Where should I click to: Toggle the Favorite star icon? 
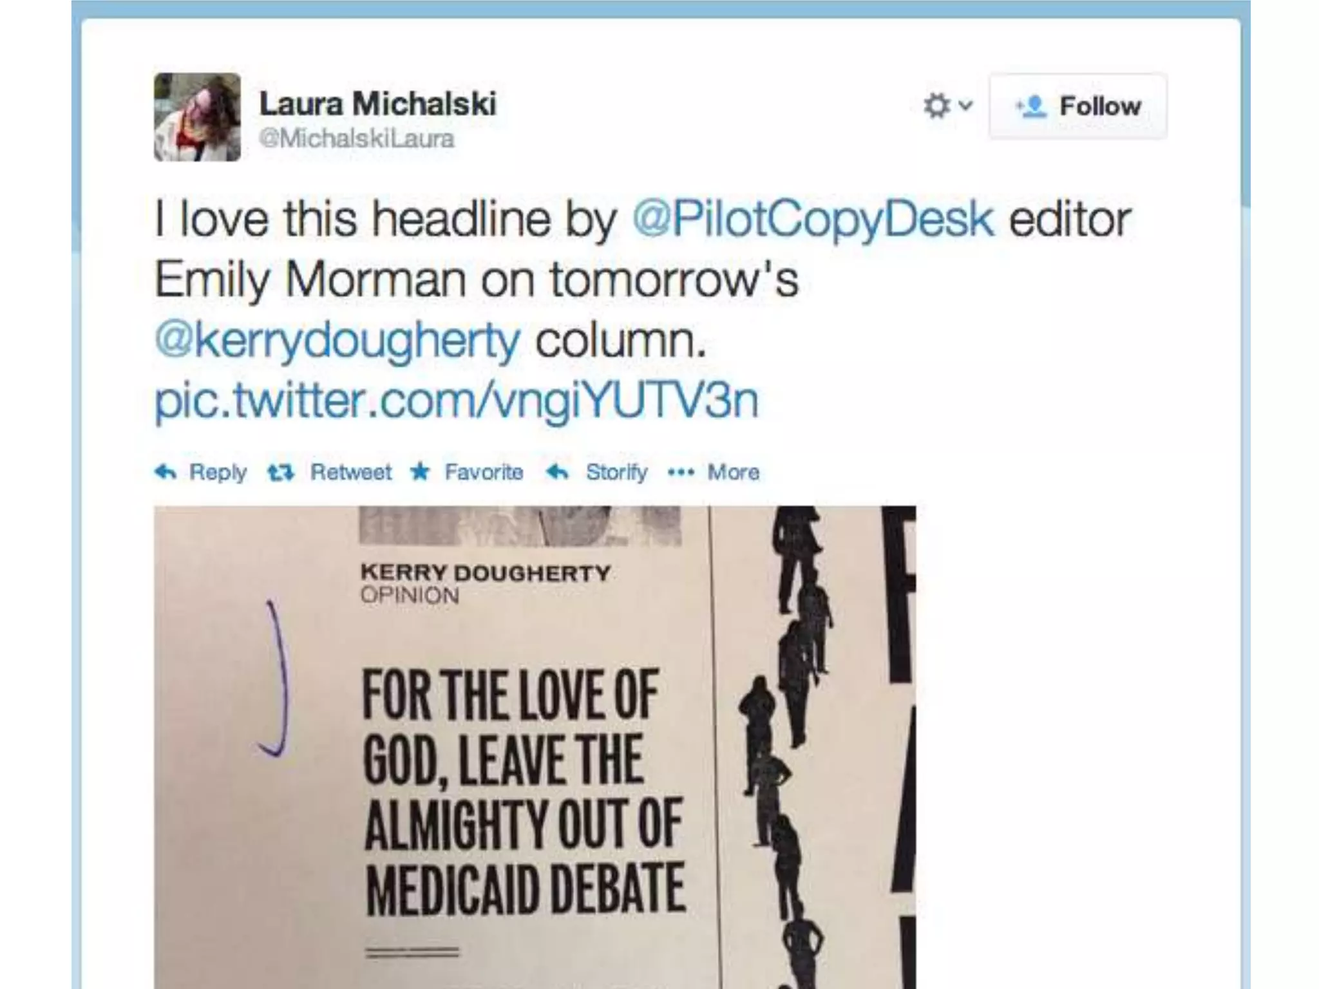point(420,472)
